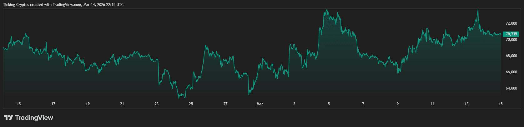Select date 21 on the time axis
This screenshot has height=127, width=524.
[x=122, y=104]
